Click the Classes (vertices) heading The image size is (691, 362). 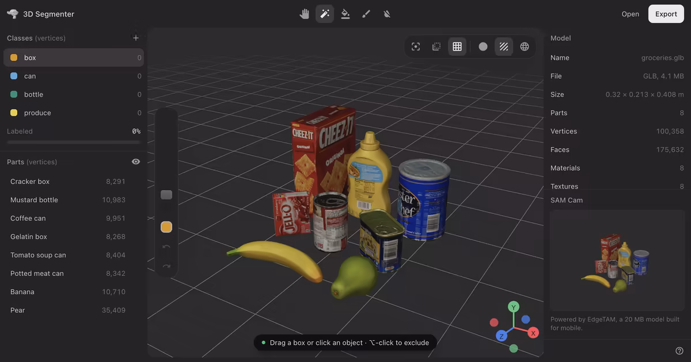coord(36,38)
